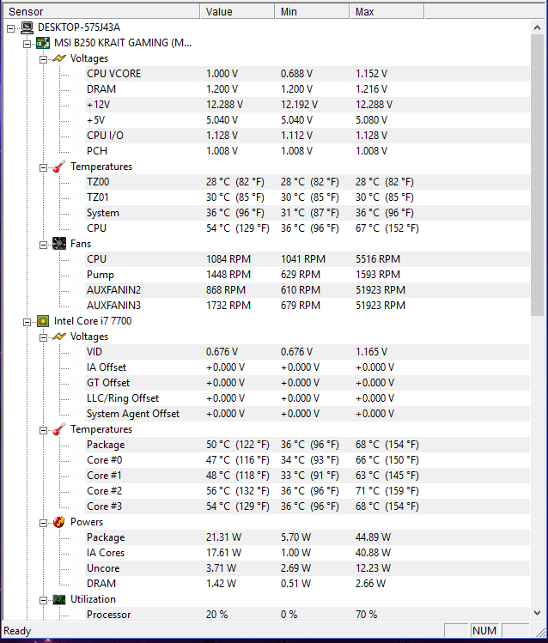Select the DESKTOP-575J43A computer icon
The image size is (548, 643).
pos(27,27)
